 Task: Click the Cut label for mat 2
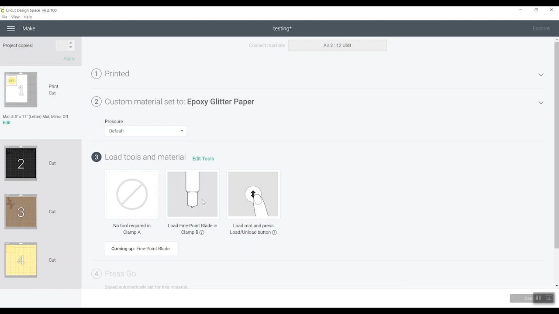[52, 163]
